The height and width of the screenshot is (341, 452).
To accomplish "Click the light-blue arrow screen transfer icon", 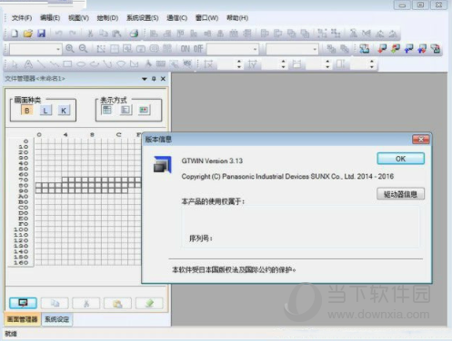I will pos(408,48).
